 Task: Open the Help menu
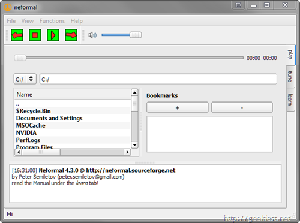coord(76,21)
